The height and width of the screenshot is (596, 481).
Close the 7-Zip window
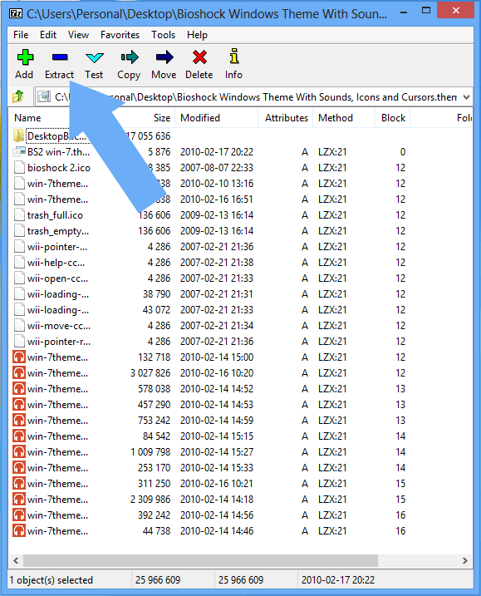(x=456, y=11)
